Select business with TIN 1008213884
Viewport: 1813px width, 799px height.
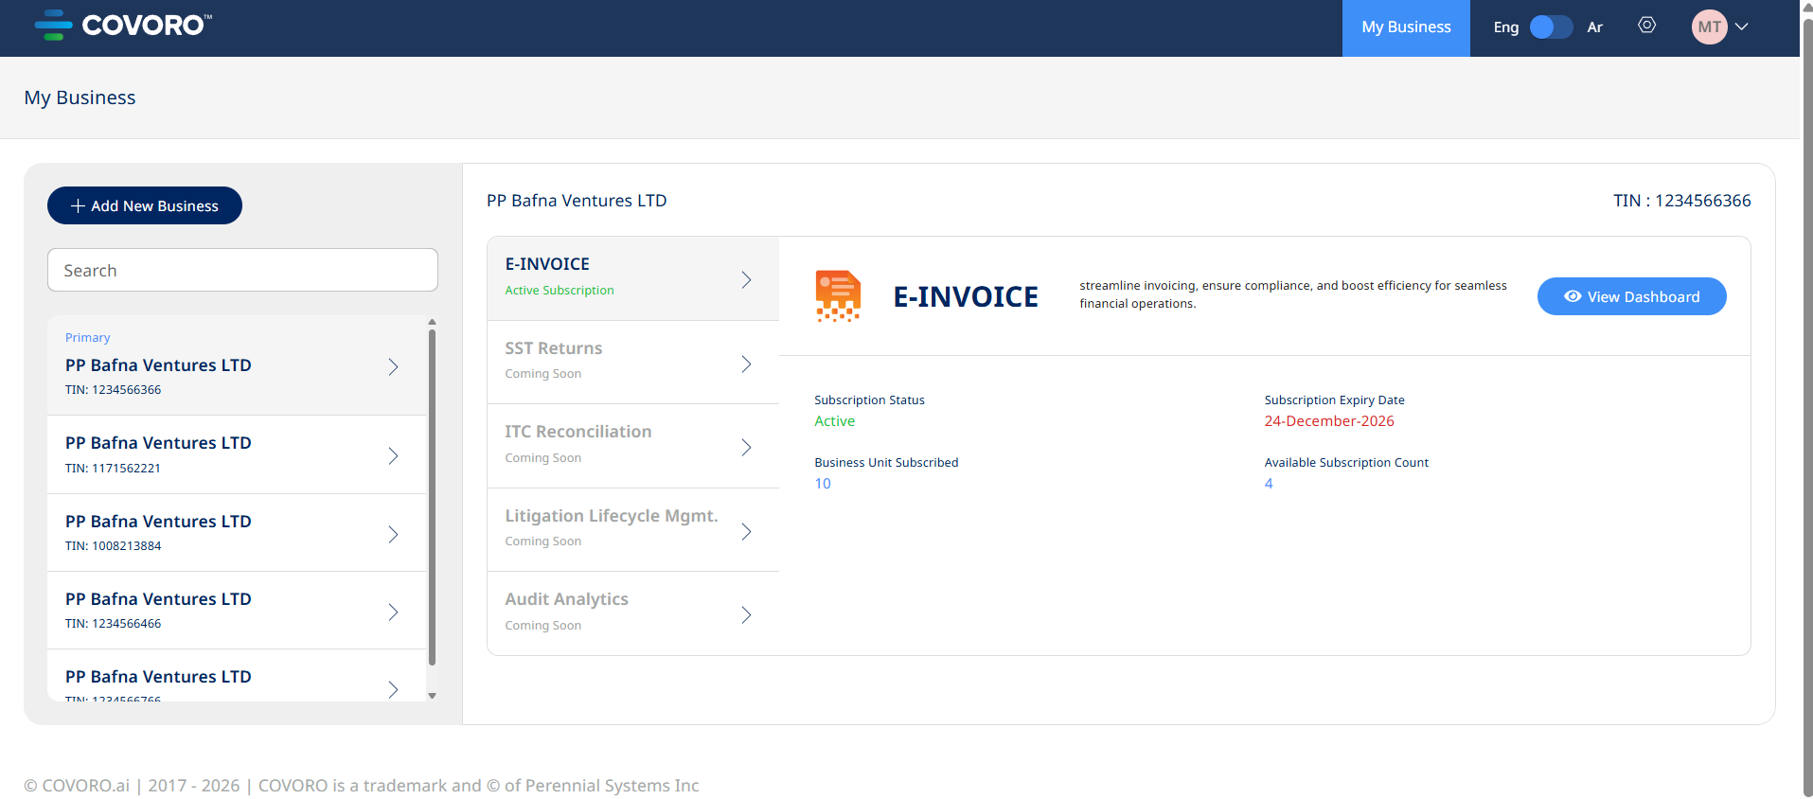237,533
